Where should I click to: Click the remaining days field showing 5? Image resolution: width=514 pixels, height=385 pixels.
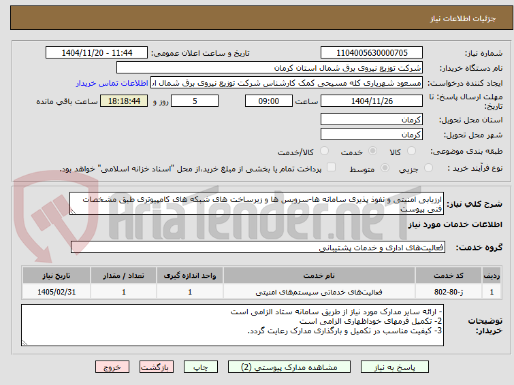[195, 101]
